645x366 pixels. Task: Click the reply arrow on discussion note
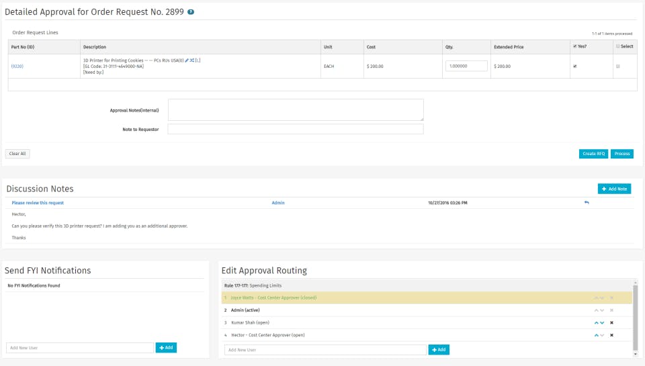[x=587, y=202]
